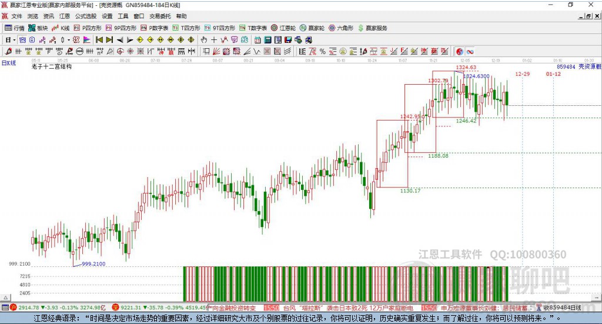Expand the candlestick style dropdown arrow
The image size is (602, 324).
69,40
